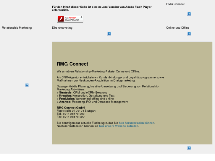215x161 pixels.
Task: Click the 'Fax: 0711 28470-027' line
Action: click(71, 117)
